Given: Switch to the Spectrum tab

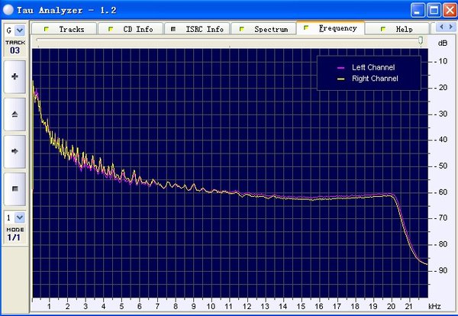Looking at the screenshot, I should tap(263, 29).
